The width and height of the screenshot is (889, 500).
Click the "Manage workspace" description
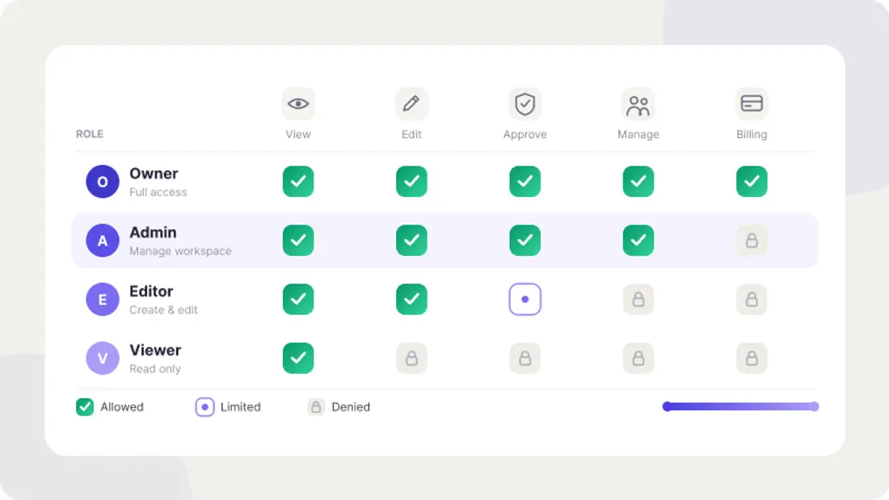click(x=180, y=251)
